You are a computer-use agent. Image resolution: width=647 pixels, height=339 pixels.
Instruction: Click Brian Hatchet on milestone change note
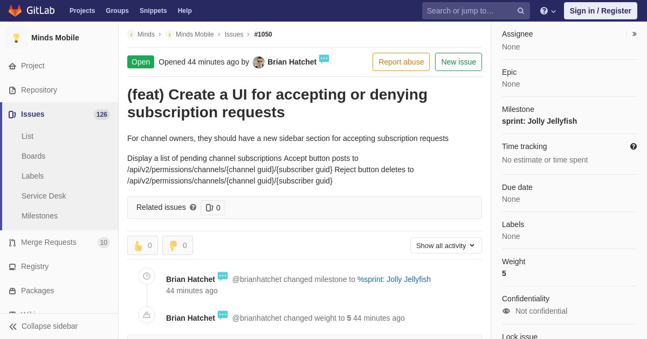coord(190,279)
